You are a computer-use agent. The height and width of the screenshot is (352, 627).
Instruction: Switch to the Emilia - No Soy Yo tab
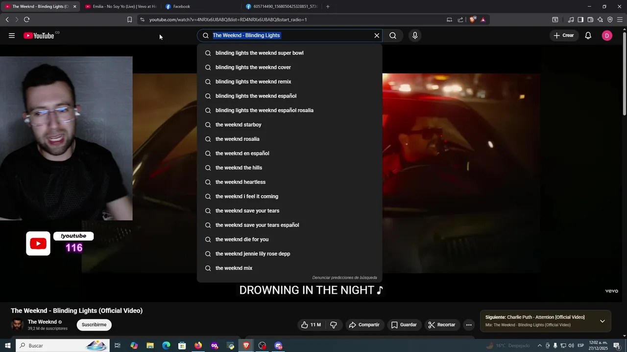(x=120, y=6)
